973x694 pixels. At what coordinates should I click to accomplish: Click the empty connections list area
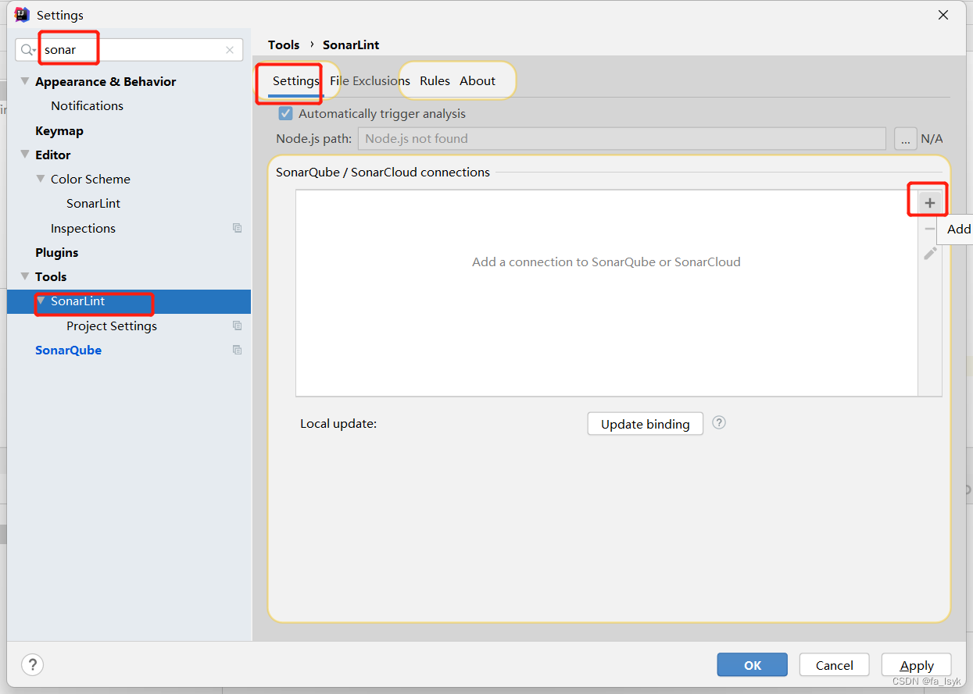click(606, 293)
